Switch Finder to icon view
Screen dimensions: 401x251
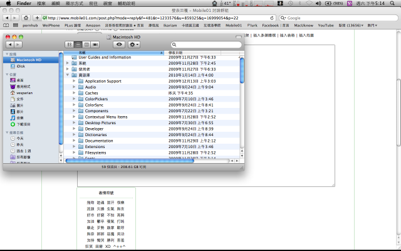(x=70, y=45)
